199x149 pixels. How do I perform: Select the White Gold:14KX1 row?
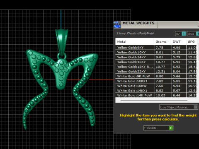click(156, 91)
